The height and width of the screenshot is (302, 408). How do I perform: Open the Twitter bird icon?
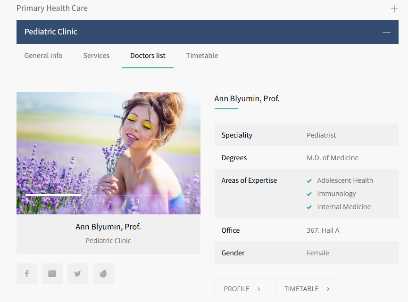tap(77, 274)
